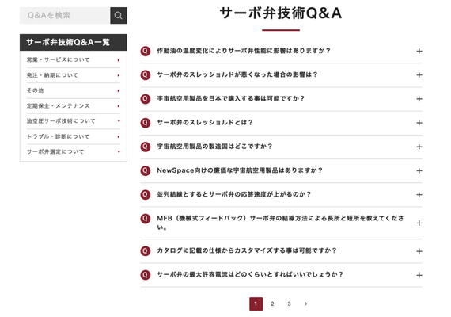Click plus icon for カタログに記載の仕様 question
451x317 pixels.
click(x=419, y=251)
